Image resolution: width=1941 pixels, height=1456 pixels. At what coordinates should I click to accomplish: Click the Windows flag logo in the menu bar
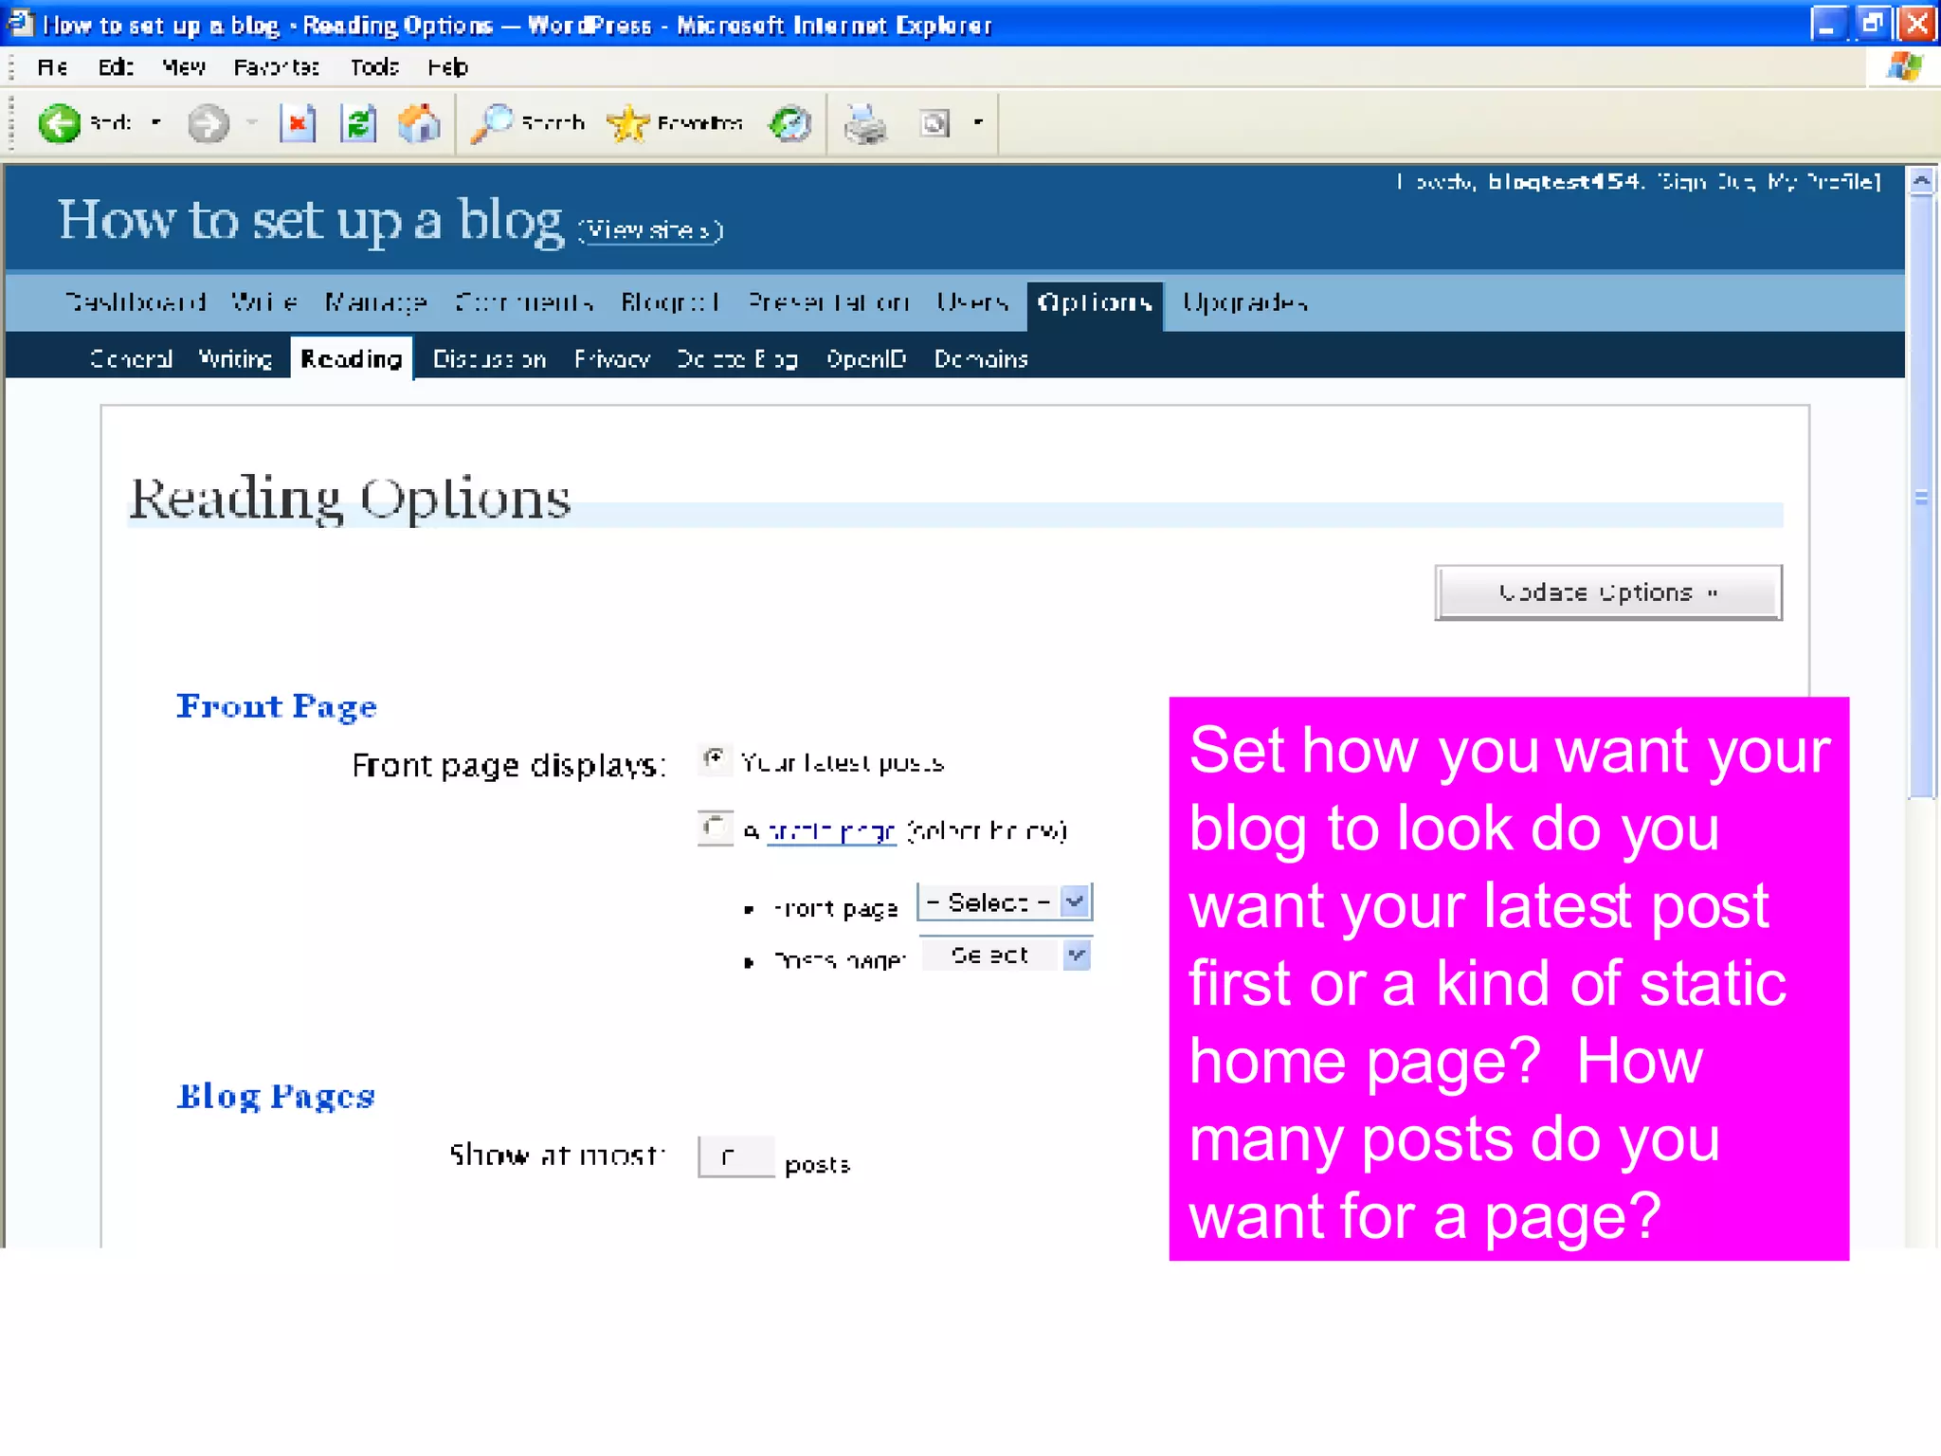coord(1903,67)
